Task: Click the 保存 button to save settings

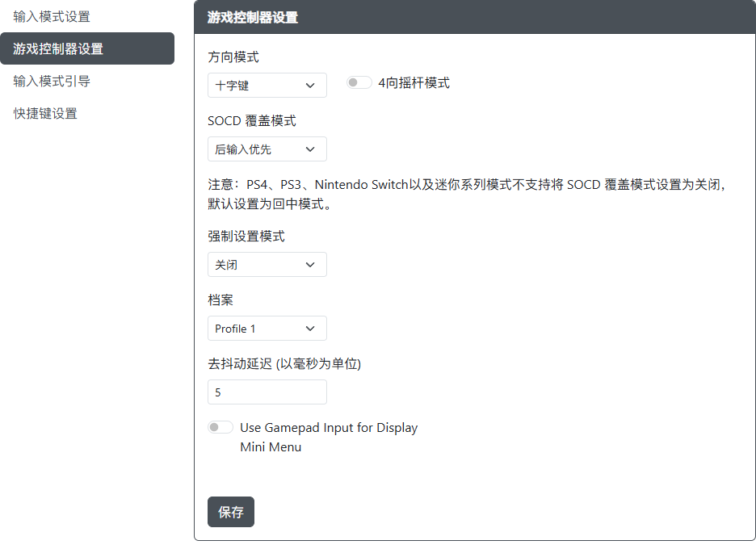Action: (230, 512)
